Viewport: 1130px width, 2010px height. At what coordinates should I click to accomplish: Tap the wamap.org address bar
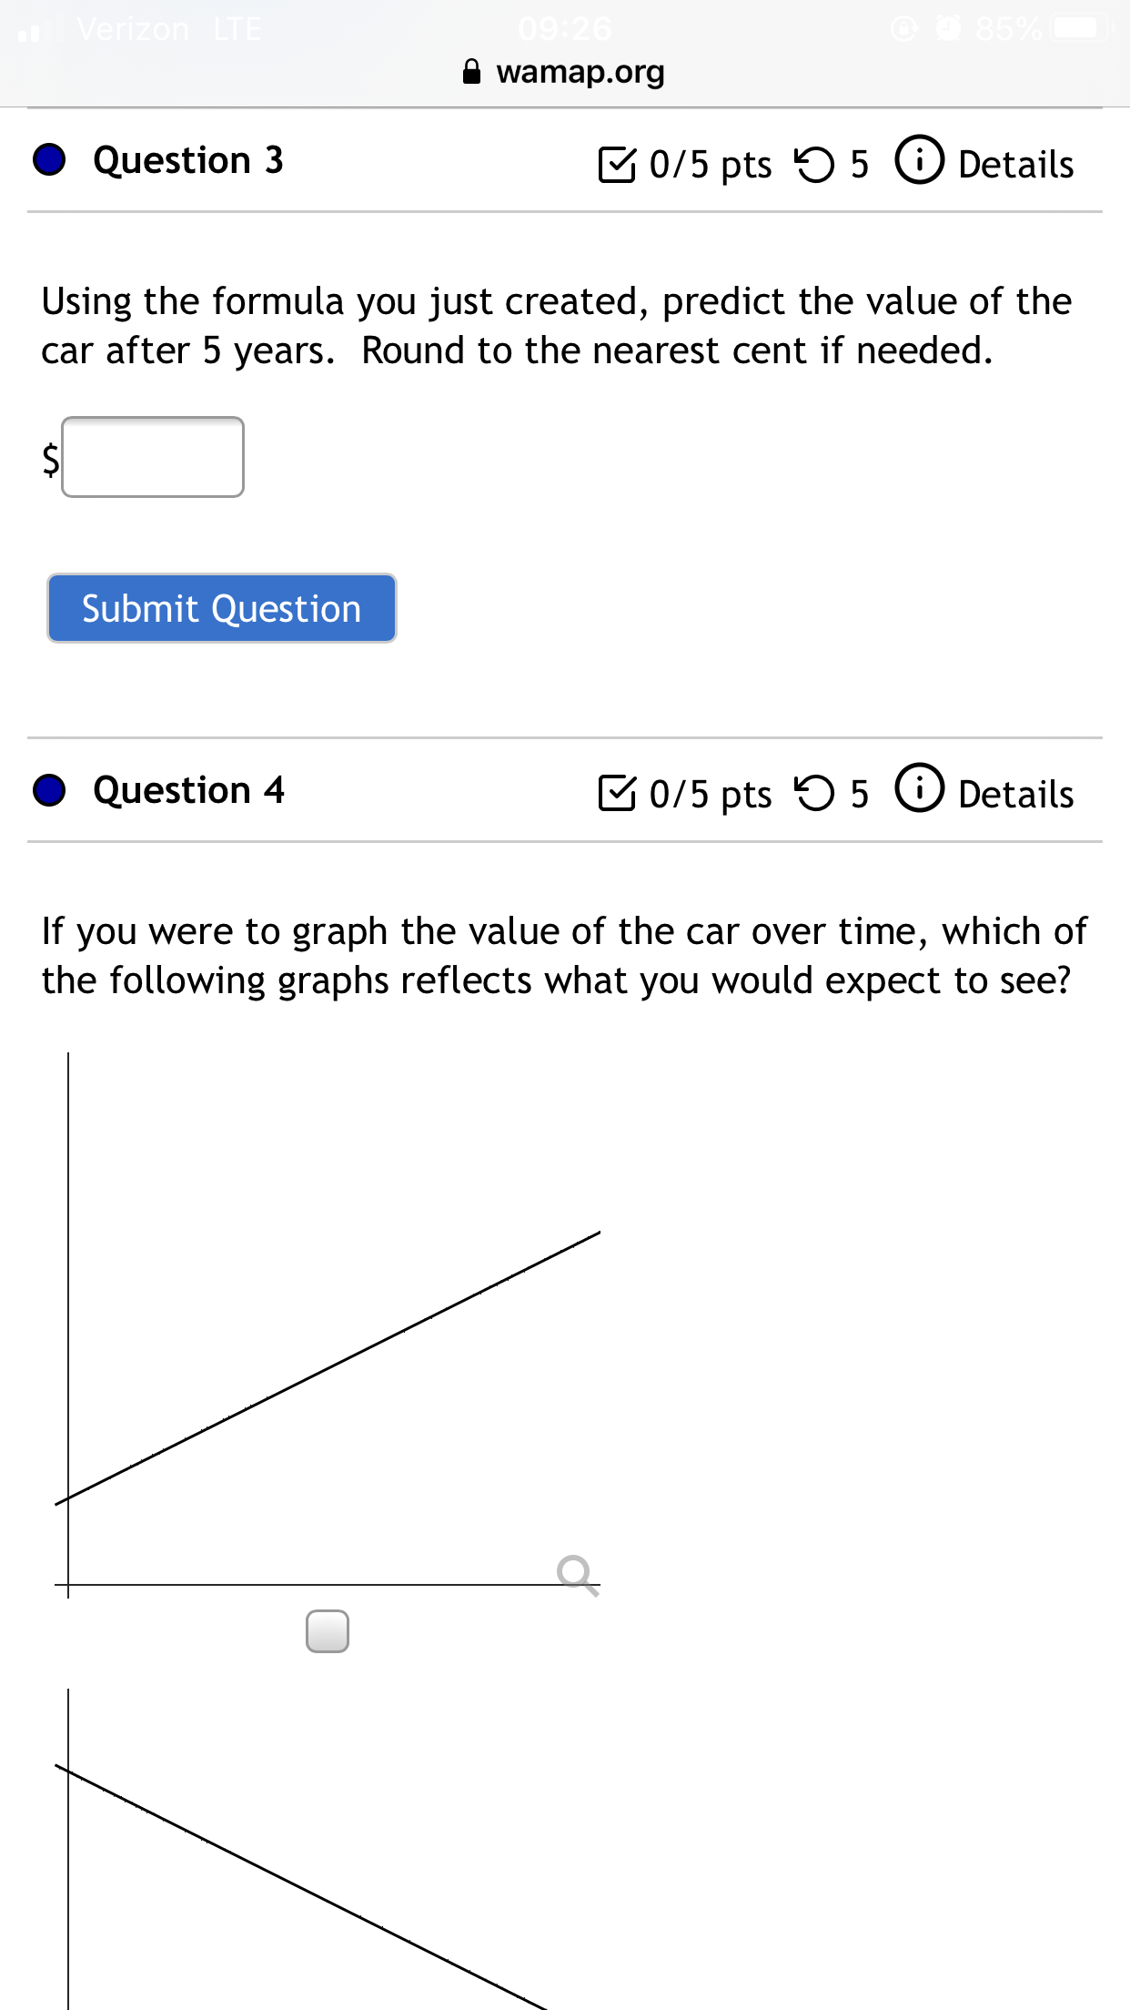(x=564, y=71)
